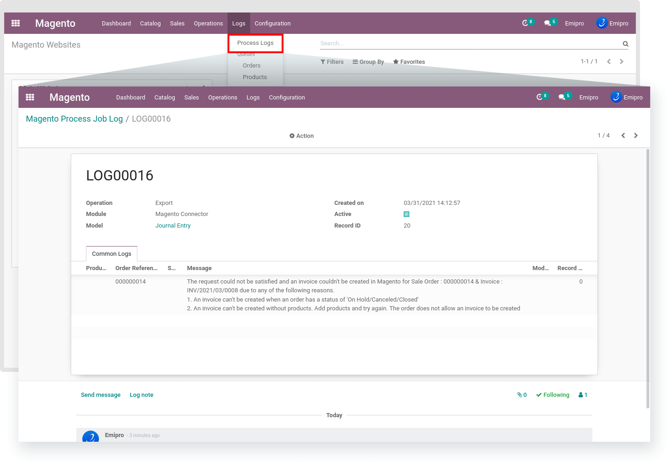Click Export operation value
The height and width of the screenshot is (463, 671).
click(164, 203)
